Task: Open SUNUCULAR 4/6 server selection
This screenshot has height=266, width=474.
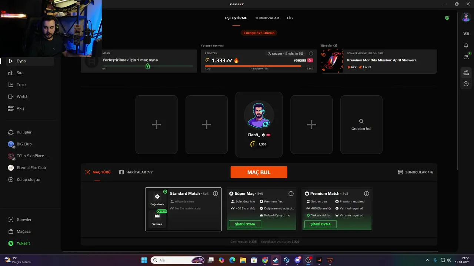Action: pos(415,172)
